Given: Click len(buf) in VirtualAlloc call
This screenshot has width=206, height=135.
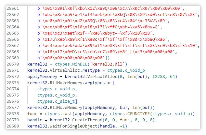Looking at the screenshot, I should [x=137, y=77].
